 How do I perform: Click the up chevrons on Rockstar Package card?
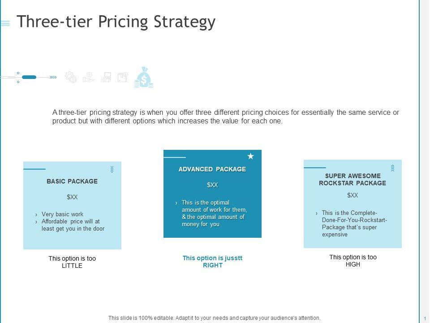coord(392,168)
